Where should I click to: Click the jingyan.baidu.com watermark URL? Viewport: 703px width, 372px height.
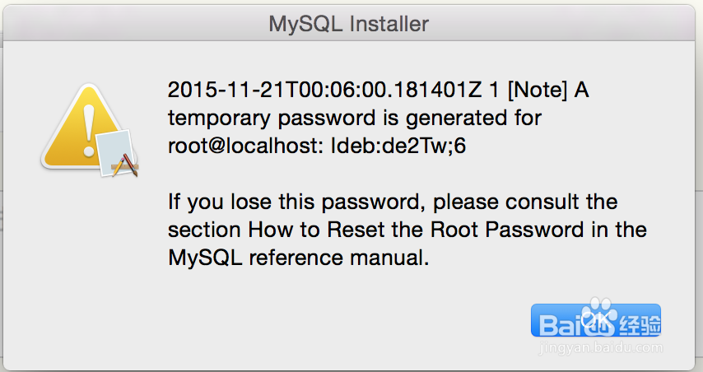[x=601, y=347]
